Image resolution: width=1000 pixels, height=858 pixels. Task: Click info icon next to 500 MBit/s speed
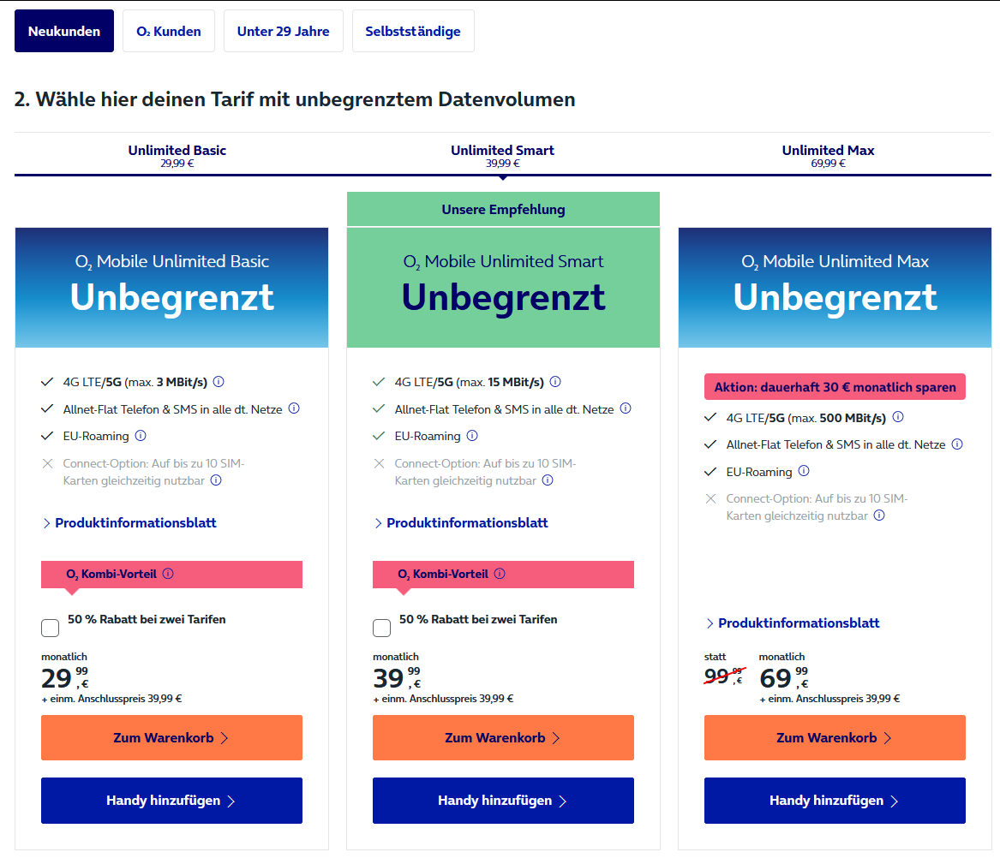click(x=898, y=417)
